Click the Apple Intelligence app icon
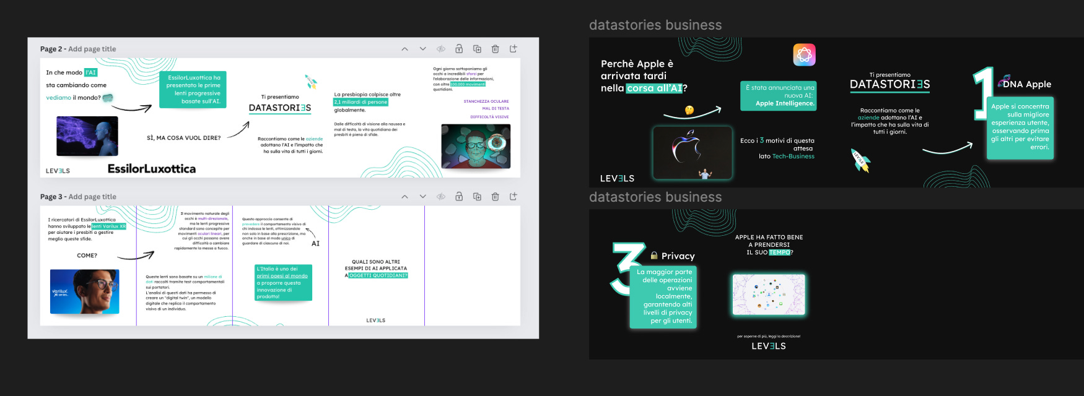This screenshot has height=396, width=1084. pos(804,54)
